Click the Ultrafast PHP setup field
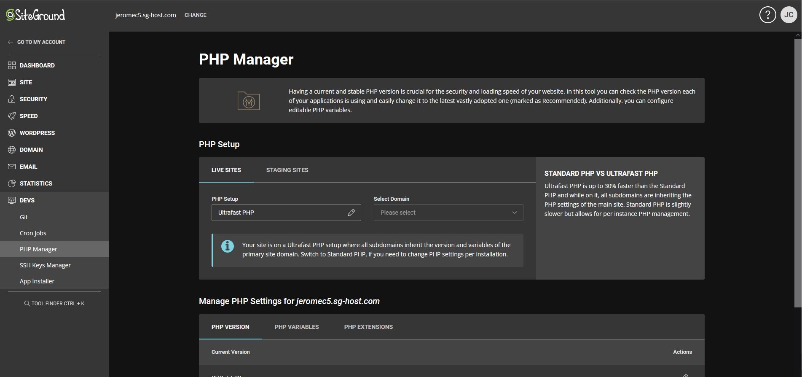This screenshot has height=377, width=802. (x=286, y=213)
